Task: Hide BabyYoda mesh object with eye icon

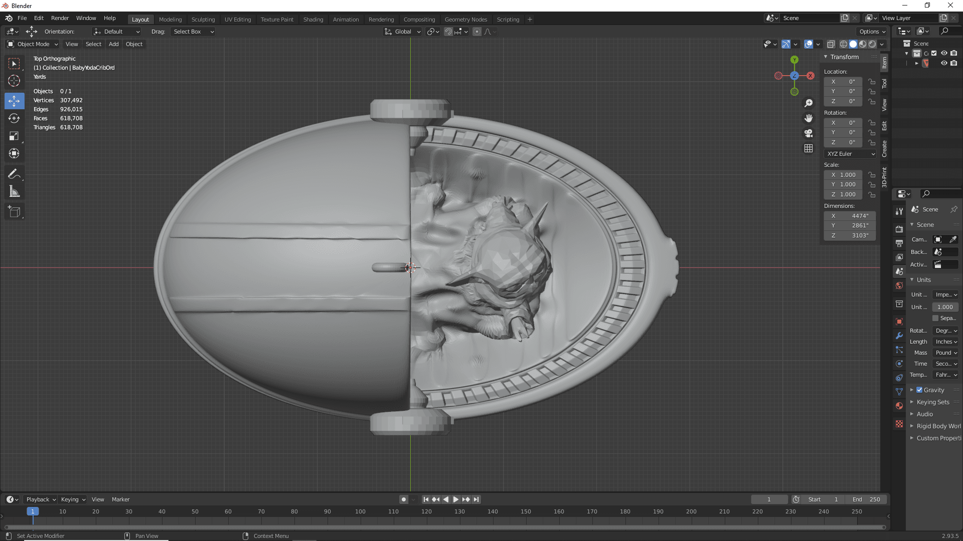Action: point(944,63)
